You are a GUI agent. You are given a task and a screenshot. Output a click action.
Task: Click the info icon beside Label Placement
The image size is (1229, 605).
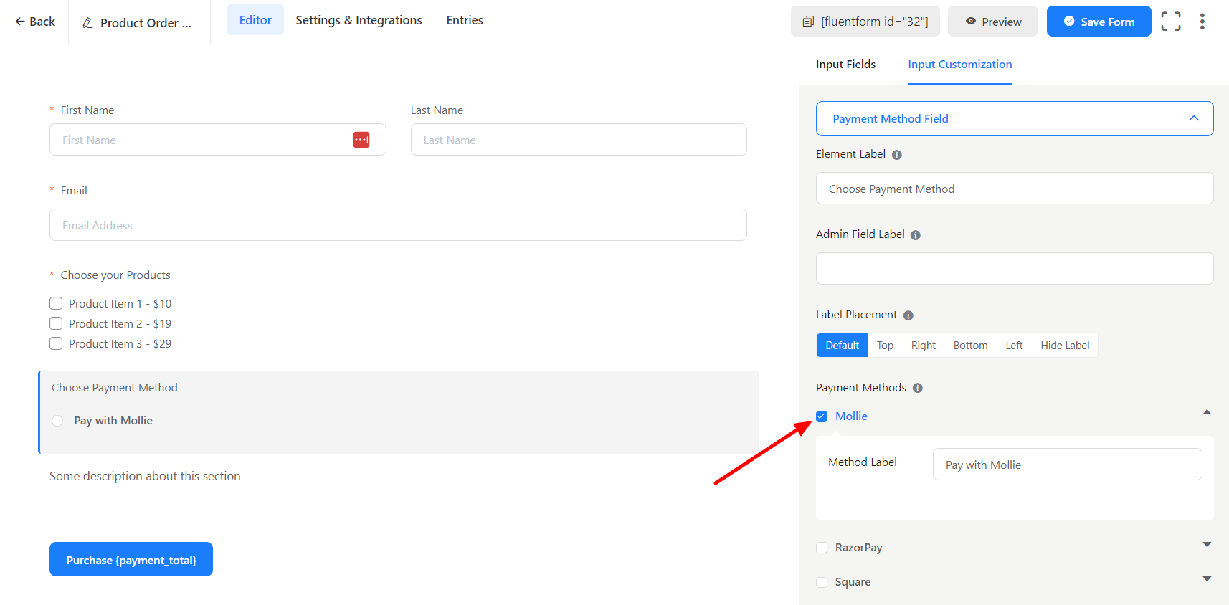tap(908, 315)
